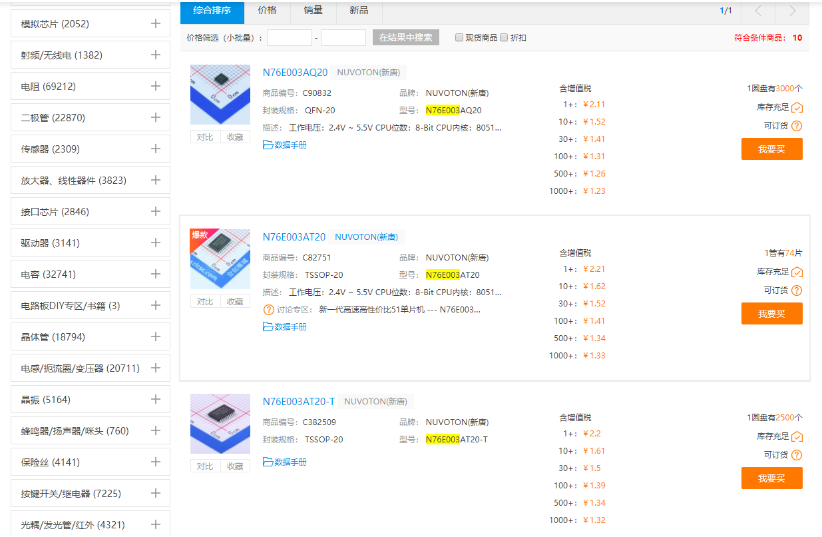This screenshot has height=537, width=822.
Task: Open the N76E003AT20-T product title link
Action: (x=299, y=402)
